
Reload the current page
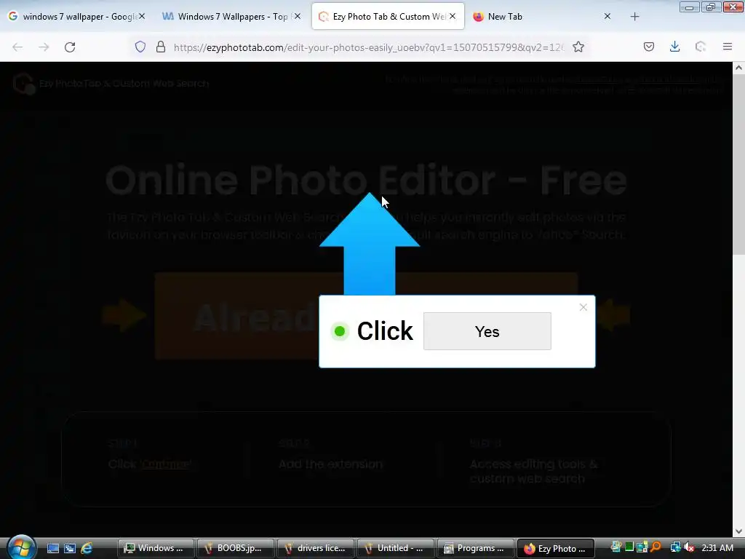pyautogui.click(x=70, y=47)
